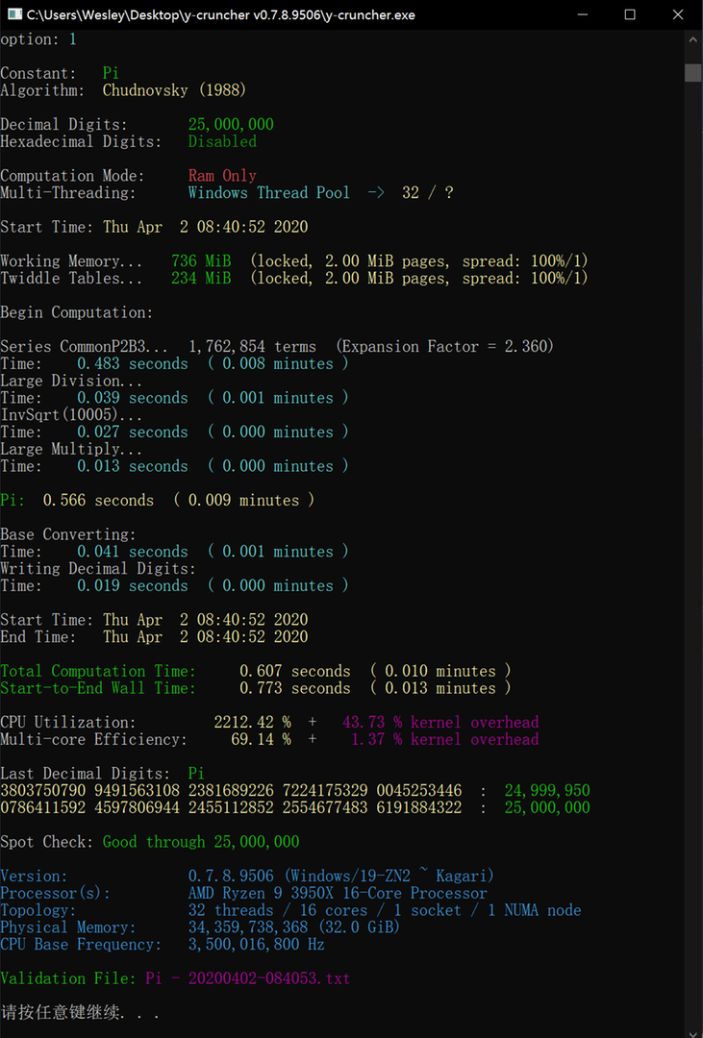The image size is (703, 1038).
Task: Click digit group '3803750790'
Action: tap(43, 790)
